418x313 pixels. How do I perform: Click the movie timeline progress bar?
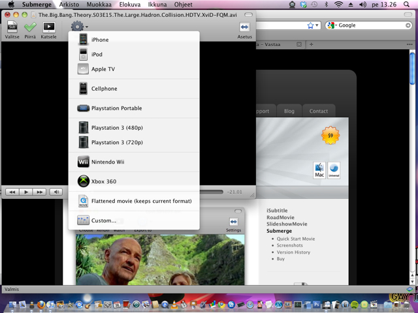[212, 192]
